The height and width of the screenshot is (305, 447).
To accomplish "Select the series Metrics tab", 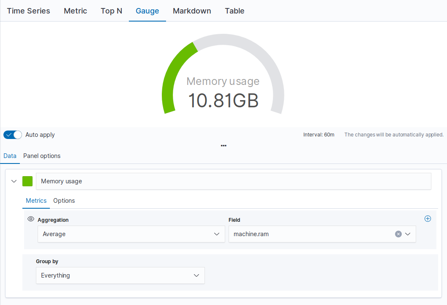I will pyautogui.click(x=36, y=201).
